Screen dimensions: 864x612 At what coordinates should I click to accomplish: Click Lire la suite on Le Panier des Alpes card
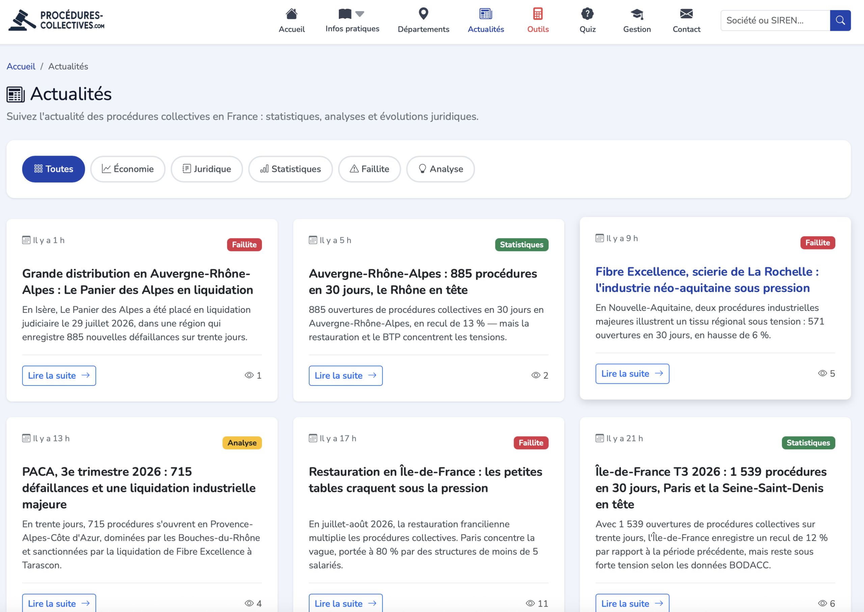59,376
